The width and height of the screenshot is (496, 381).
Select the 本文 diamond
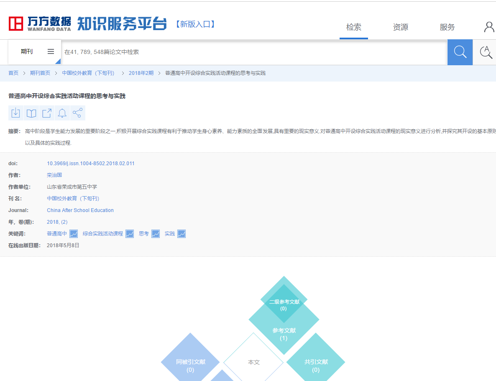coord(253,362)
